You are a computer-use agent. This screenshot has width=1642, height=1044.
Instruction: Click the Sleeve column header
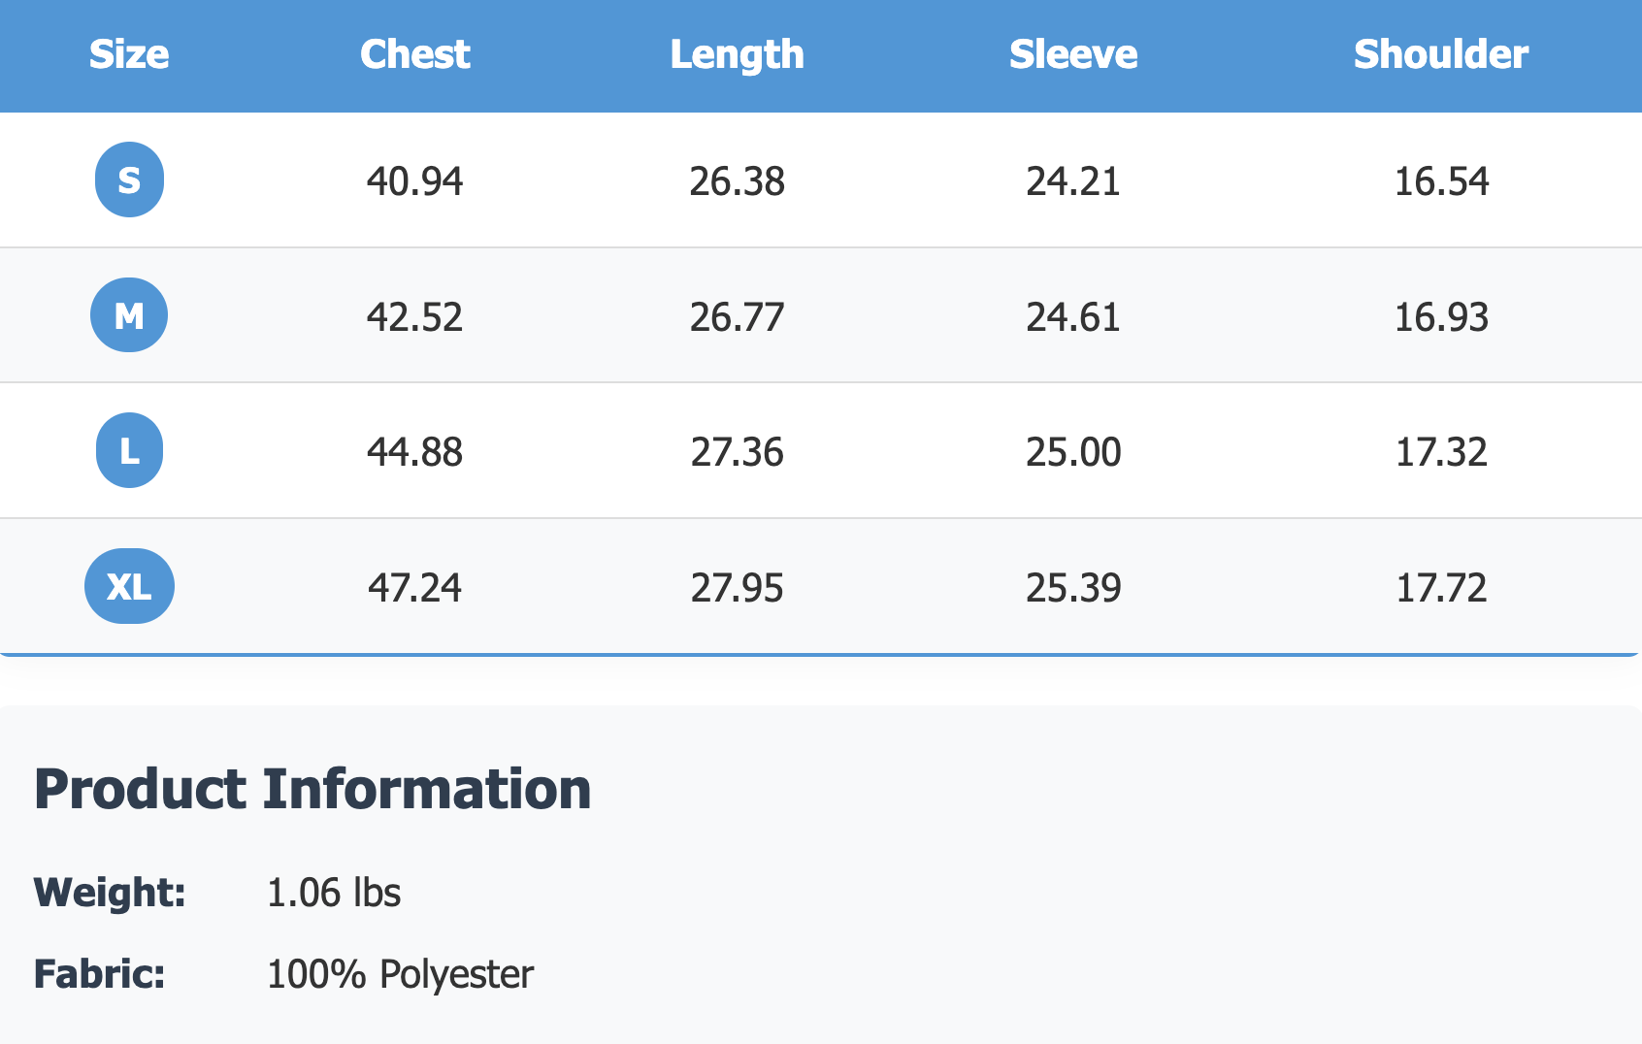(1073, 54)
